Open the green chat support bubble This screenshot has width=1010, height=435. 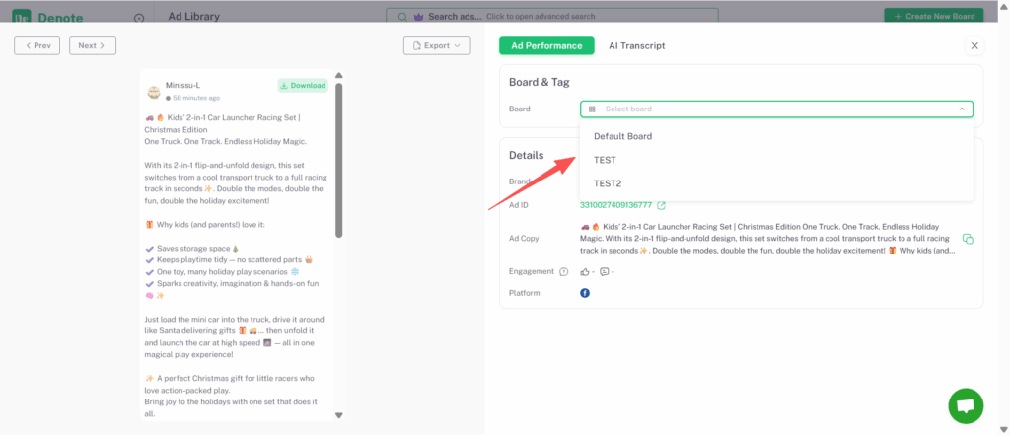click(966, 405)
